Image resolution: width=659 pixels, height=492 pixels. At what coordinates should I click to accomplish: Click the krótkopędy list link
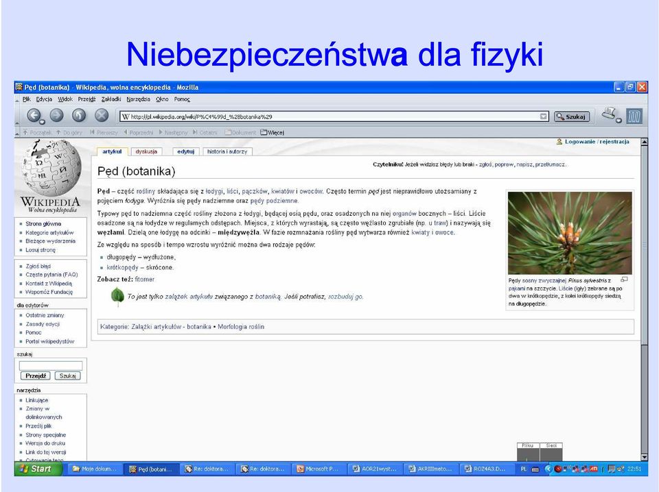122,267
